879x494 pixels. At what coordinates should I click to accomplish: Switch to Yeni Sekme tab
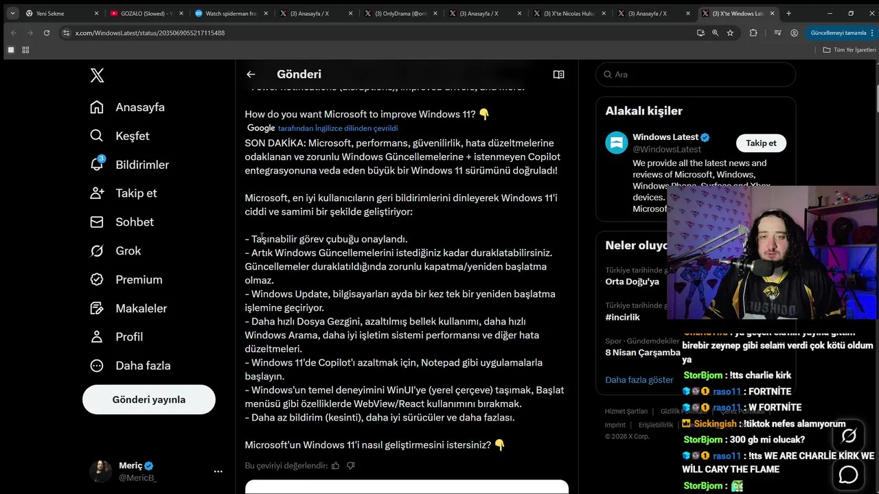coord(58,13)
